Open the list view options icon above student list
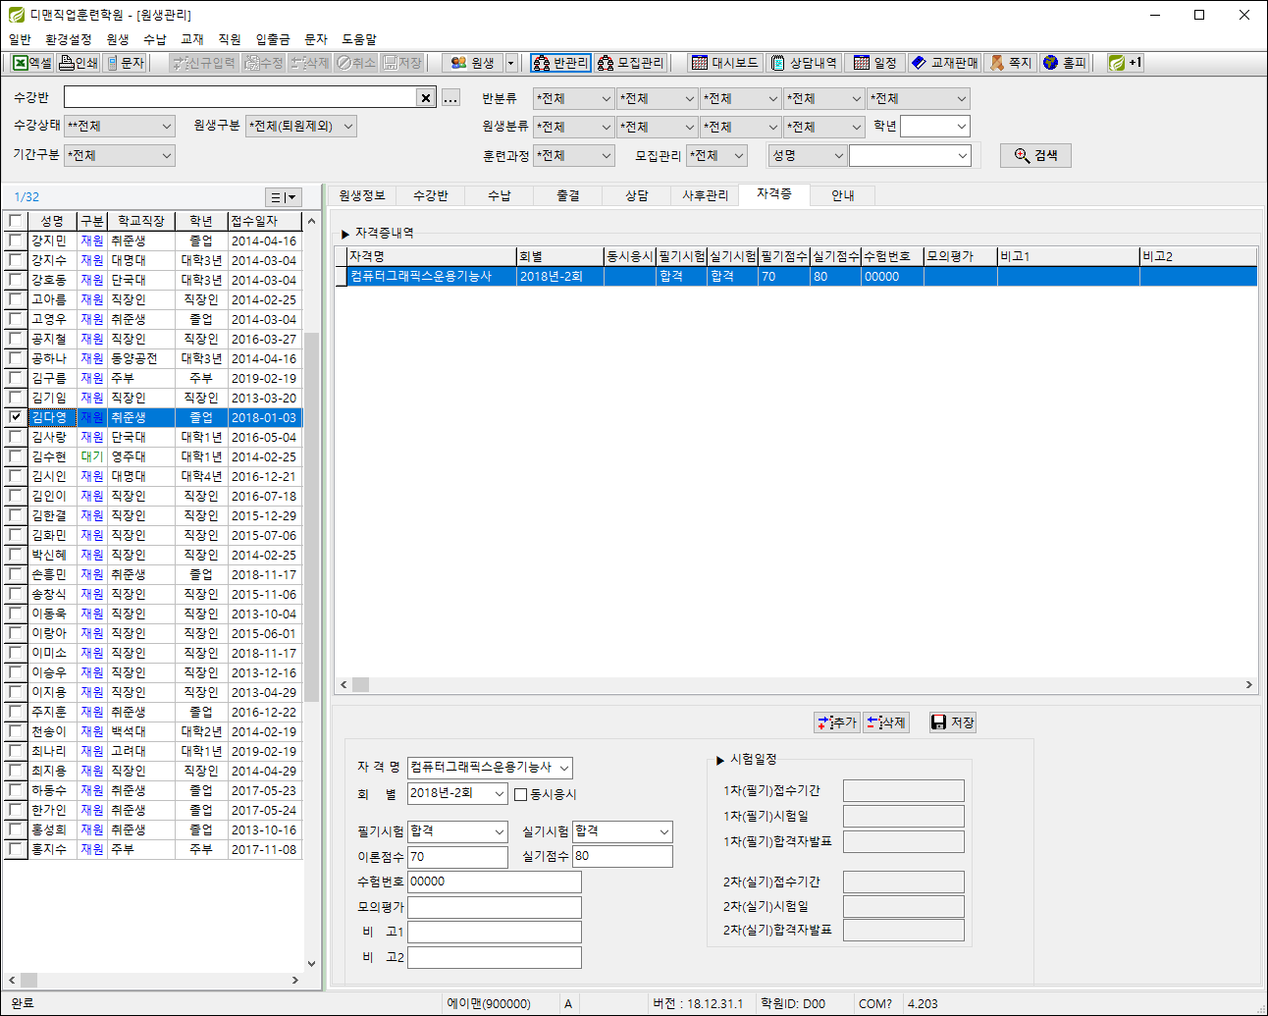This screenshot has height=1016, width=1268. tap(284, 197)
